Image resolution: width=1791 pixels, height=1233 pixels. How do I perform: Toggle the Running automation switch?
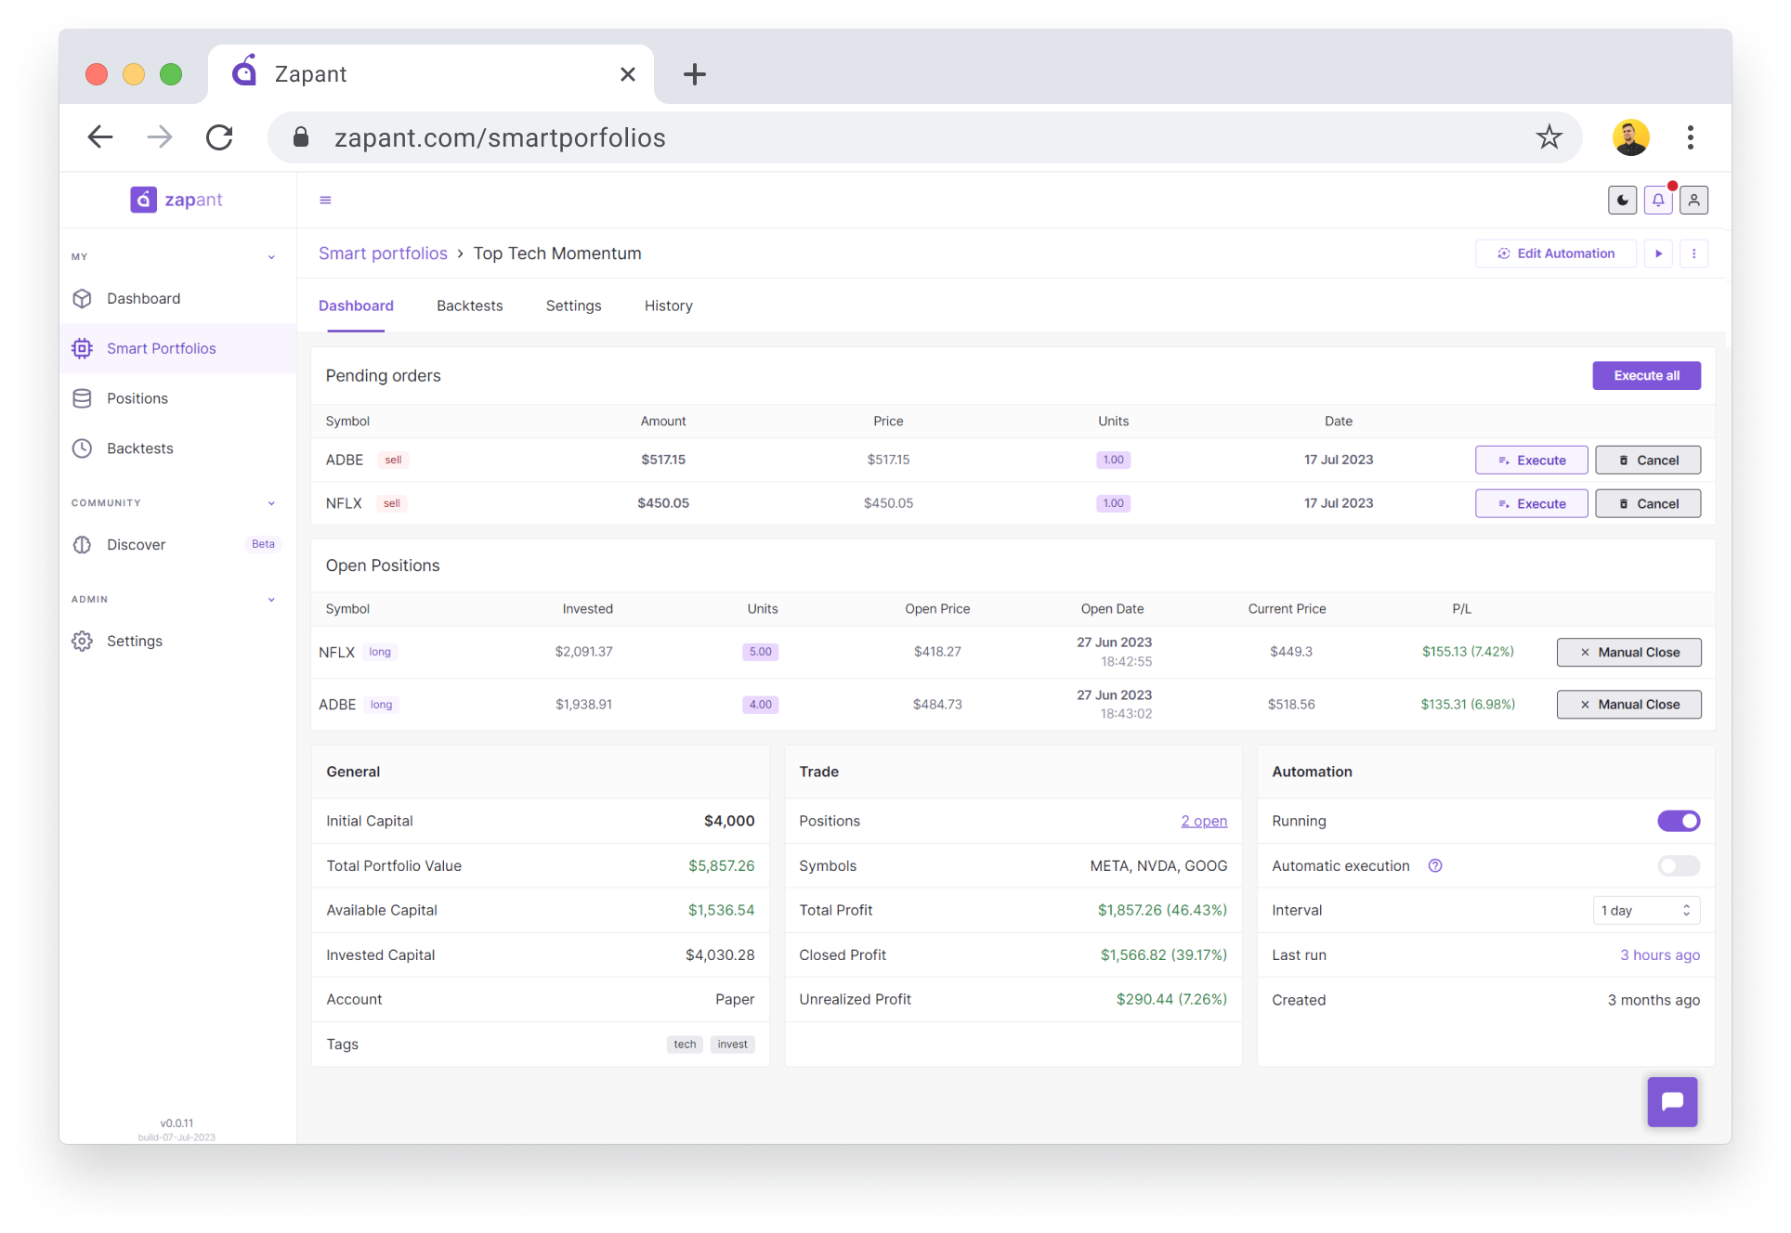coord(1679,821)
